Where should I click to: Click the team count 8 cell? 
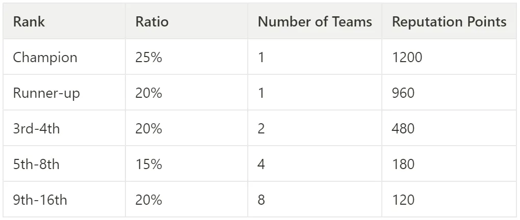[315, 199]
